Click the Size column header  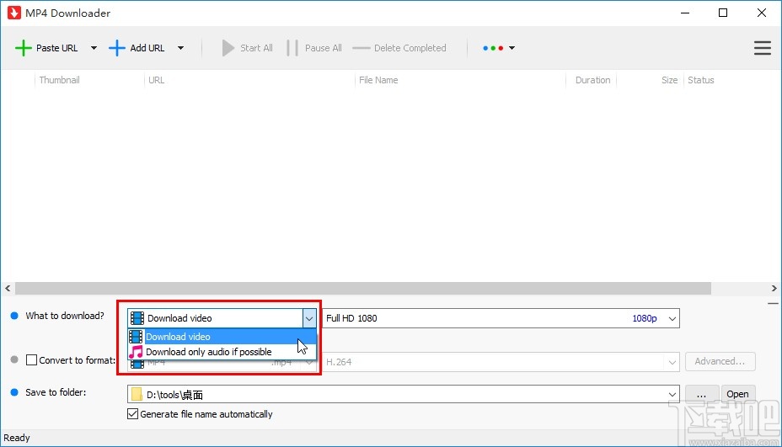pos(669,80)
